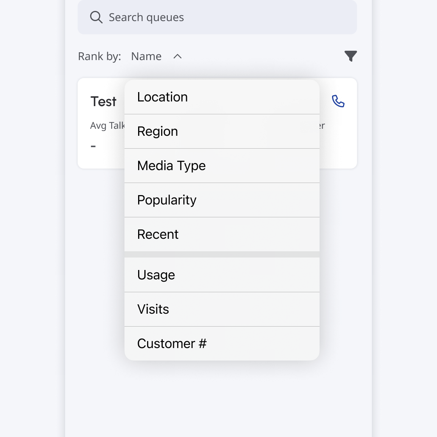Viewport: 437px width, 437px height.
Task: Click the "Rank by:" label
Action: pyautogui.click(x=99, y=57)
